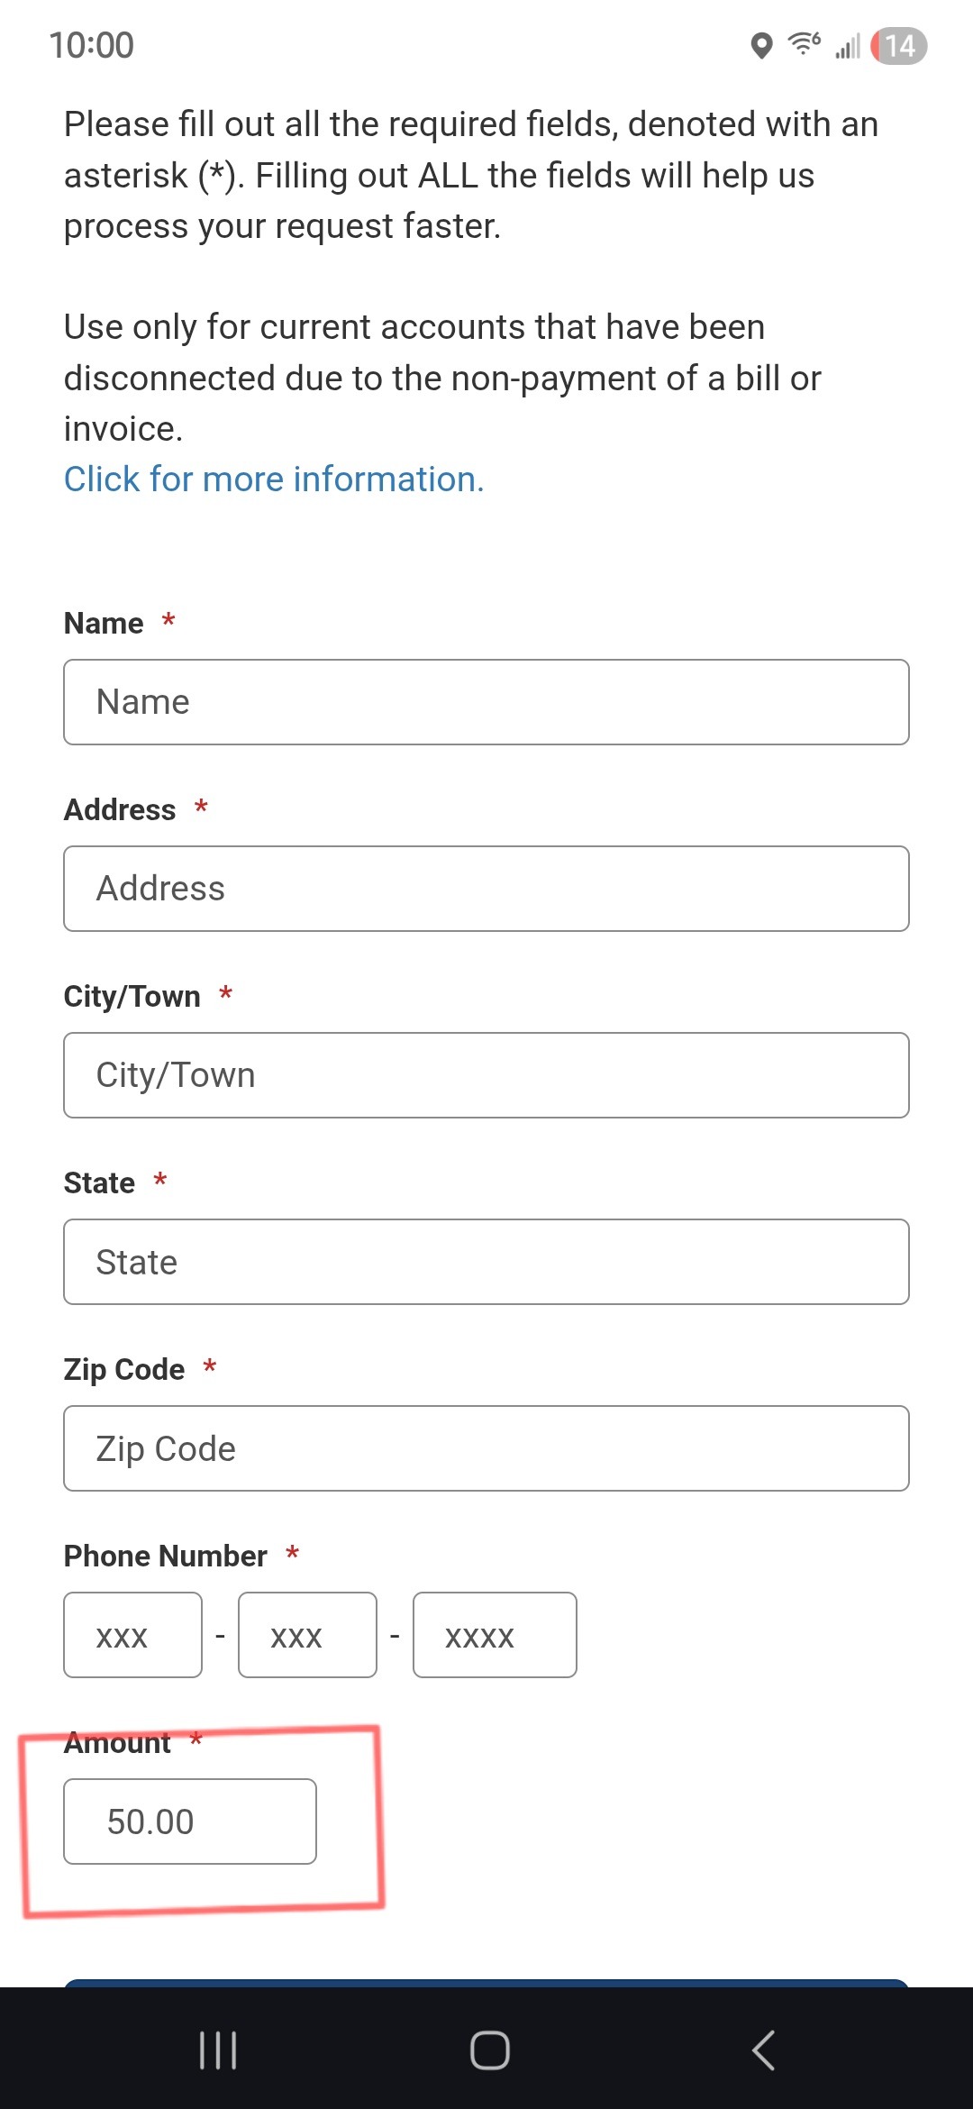Tap the last four digits phone box
Screen dimensions: 973x2109
[495, 1635]
